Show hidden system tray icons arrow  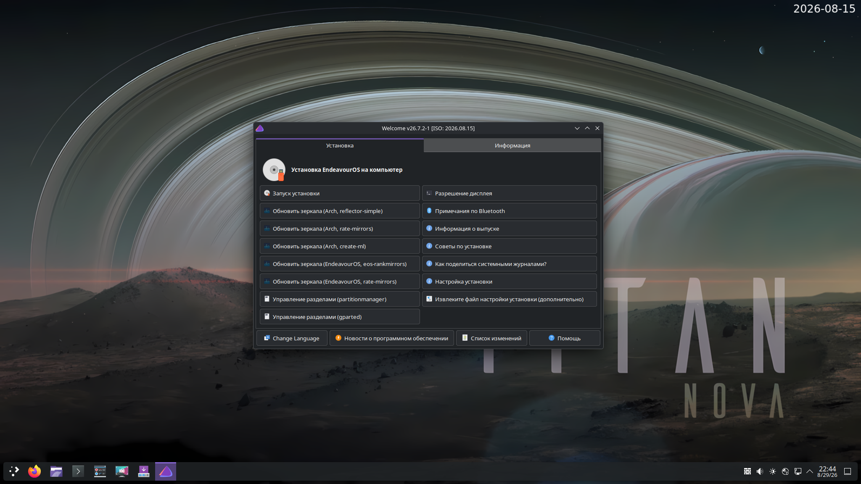pos(810,471)
